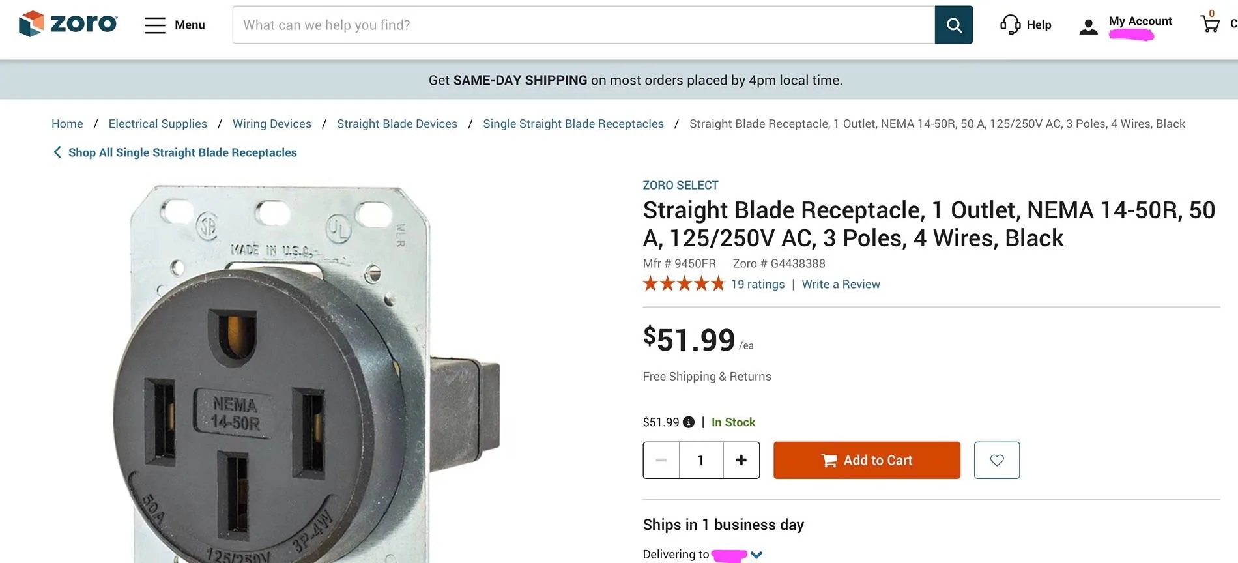The height and width of the screenshot is (563, 1238).
Task: Open Help via headset icon
Action: [x=1010, y=25]
